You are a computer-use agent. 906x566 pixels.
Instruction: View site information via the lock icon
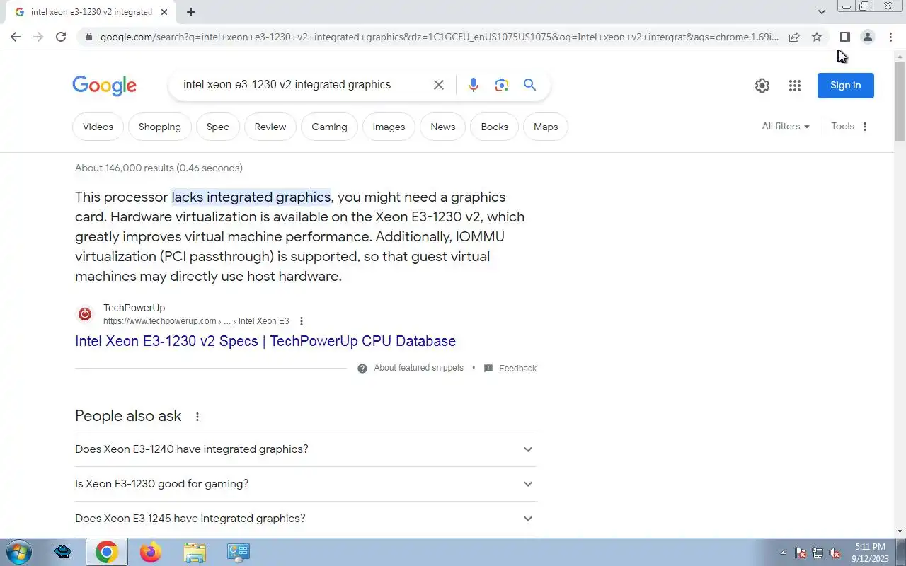(88, 37)
